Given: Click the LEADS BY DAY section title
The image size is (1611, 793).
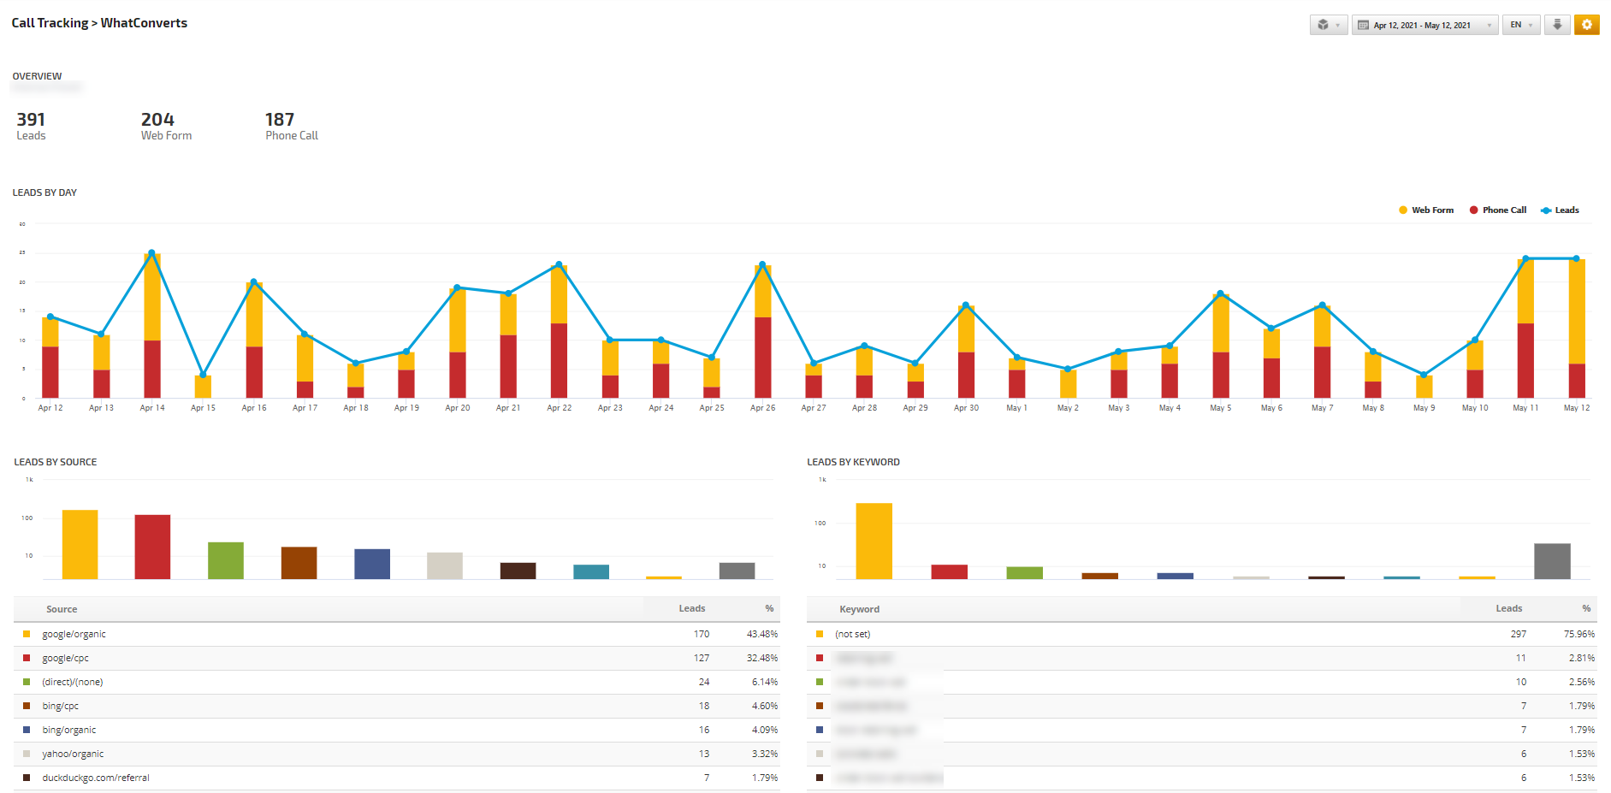Looking at the screenshot, I should pyautogui.click(x=44, y=192).
